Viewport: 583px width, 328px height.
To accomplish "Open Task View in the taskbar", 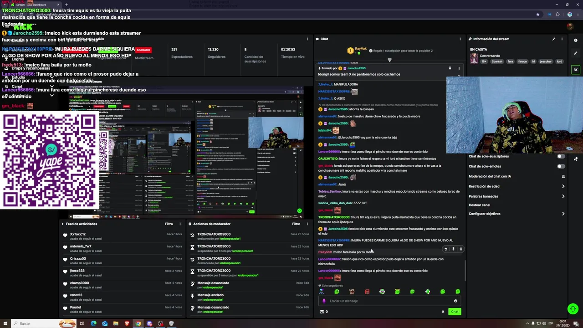I will point(82,323).
